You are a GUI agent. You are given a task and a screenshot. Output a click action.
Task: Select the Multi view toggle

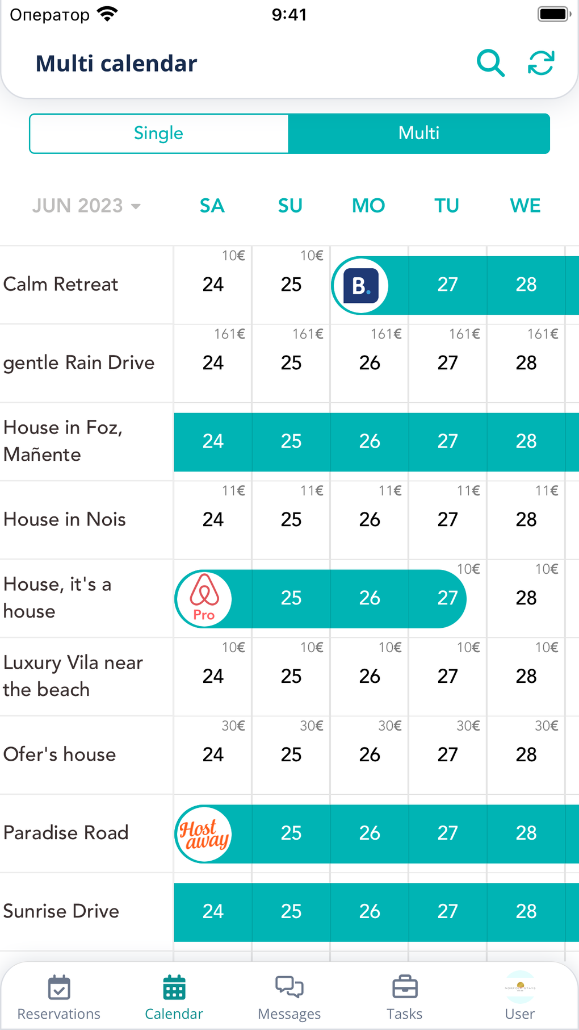point(419,134)
